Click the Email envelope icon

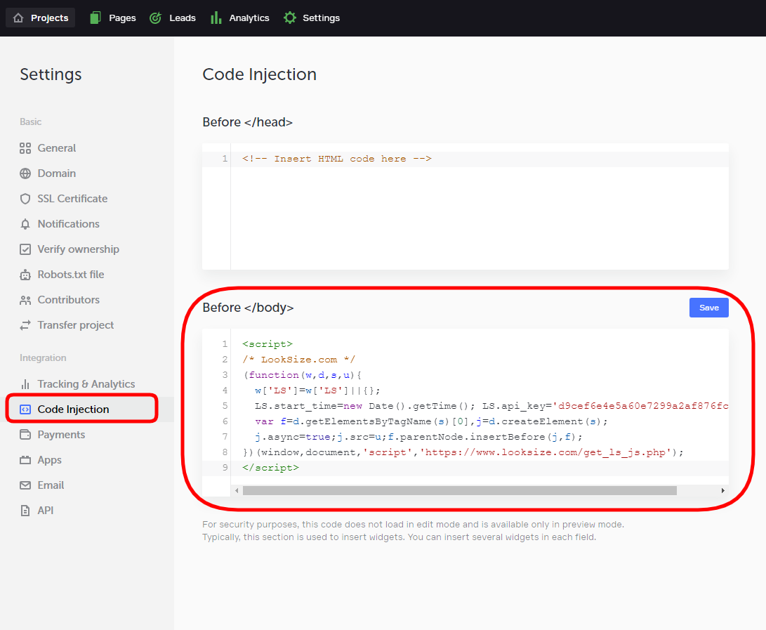coord(25,485)
